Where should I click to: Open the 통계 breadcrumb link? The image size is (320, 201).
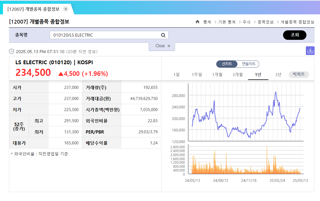pyautogui.click(x=208, y=22)
